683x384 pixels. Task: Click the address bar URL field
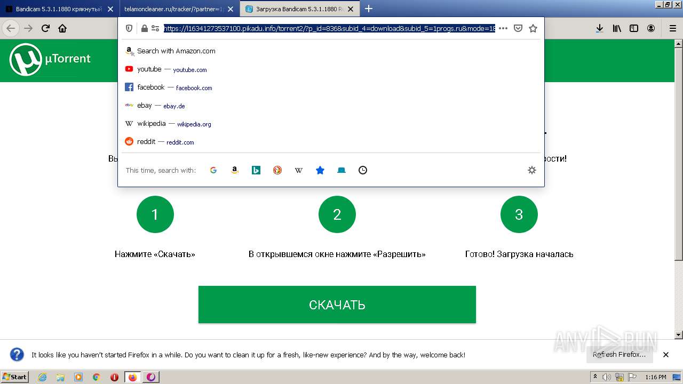(329, 28)
